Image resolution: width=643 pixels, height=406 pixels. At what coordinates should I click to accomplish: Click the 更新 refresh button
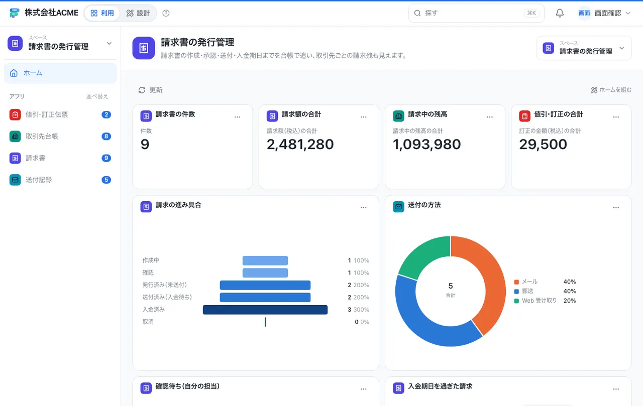tap(151, 90)
